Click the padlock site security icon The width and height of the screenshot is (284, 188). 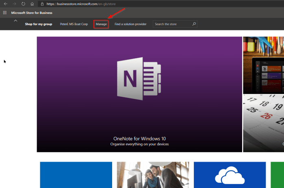42,4
